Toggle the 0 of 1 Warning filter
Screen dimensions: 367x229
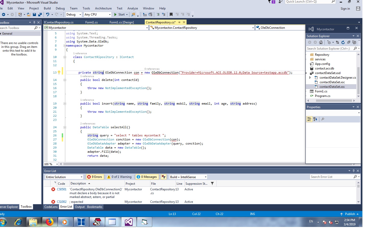click(x=119, y=177)
